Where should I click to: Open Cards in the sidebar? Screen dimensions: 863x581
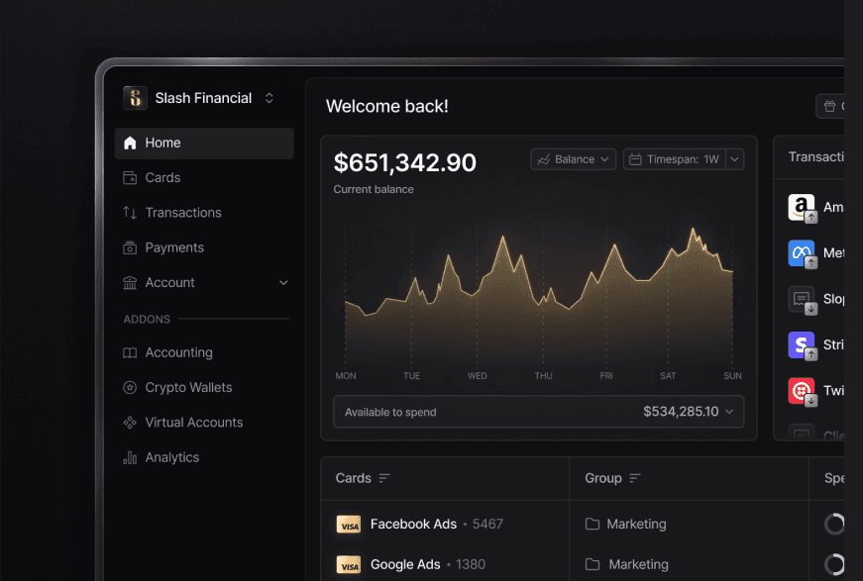(x=204, y=177)
